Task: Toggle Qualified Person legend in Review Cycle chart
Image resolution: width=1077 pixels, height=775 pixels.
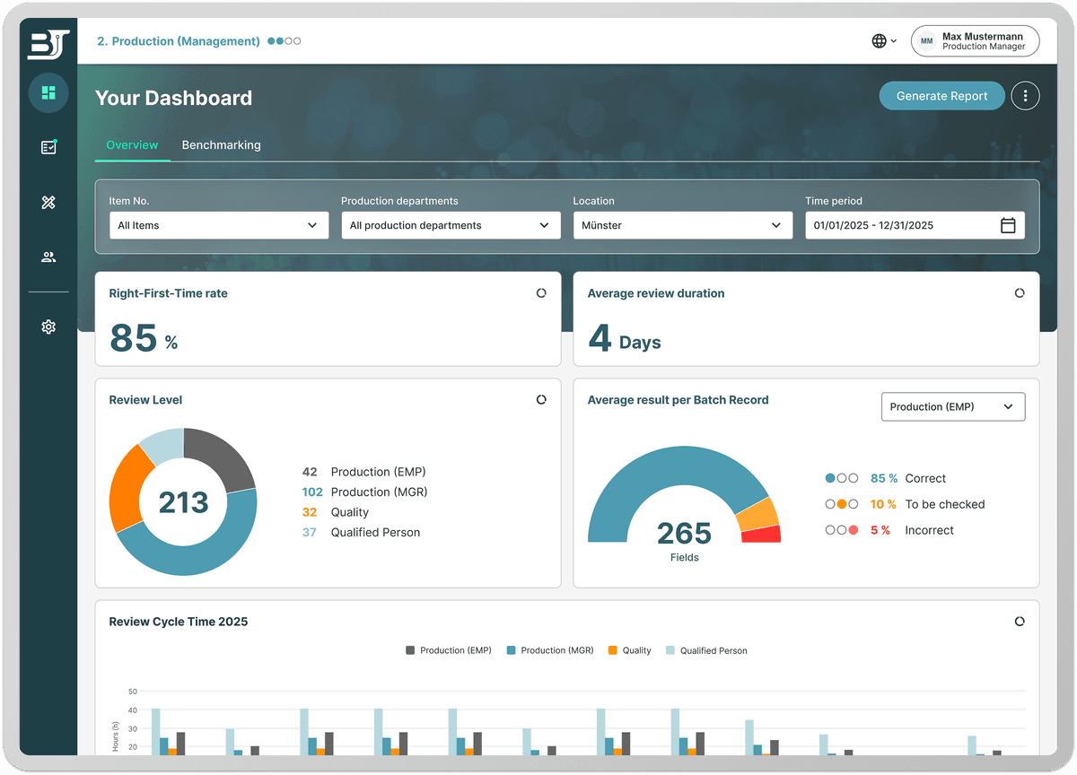Action: pyautogui.click(x=705, y=650)
